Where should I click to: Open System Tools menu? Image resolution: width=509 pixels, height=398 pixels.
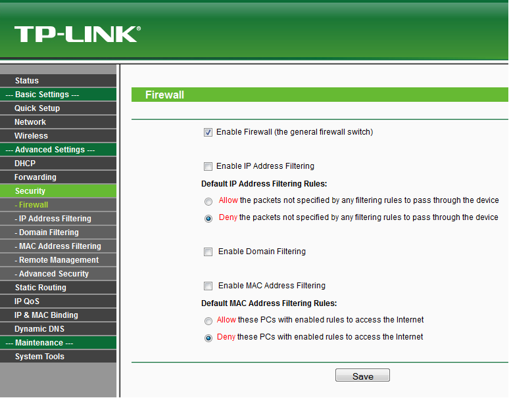coord(58,356)
